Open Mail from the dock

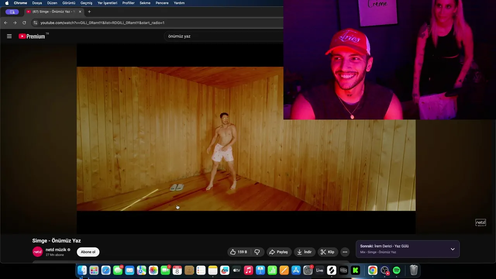pos(129,270)
